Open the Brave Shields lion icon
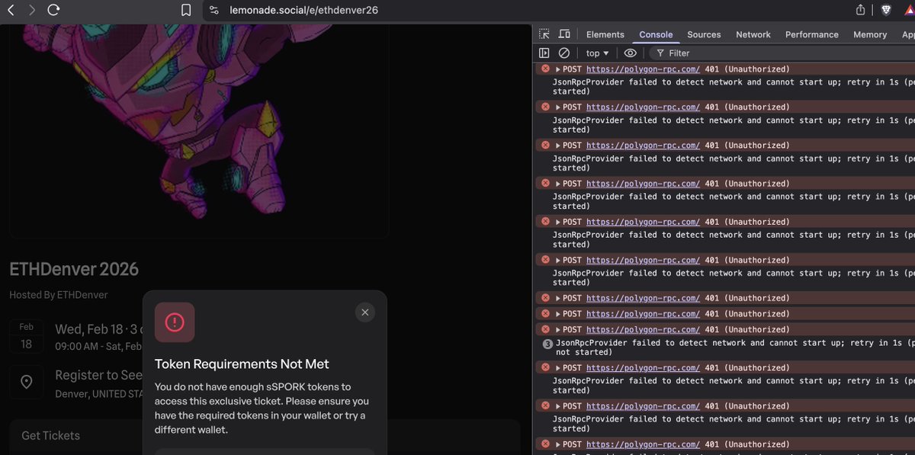This screenshot has height=455, width=915. pos(885,10)
